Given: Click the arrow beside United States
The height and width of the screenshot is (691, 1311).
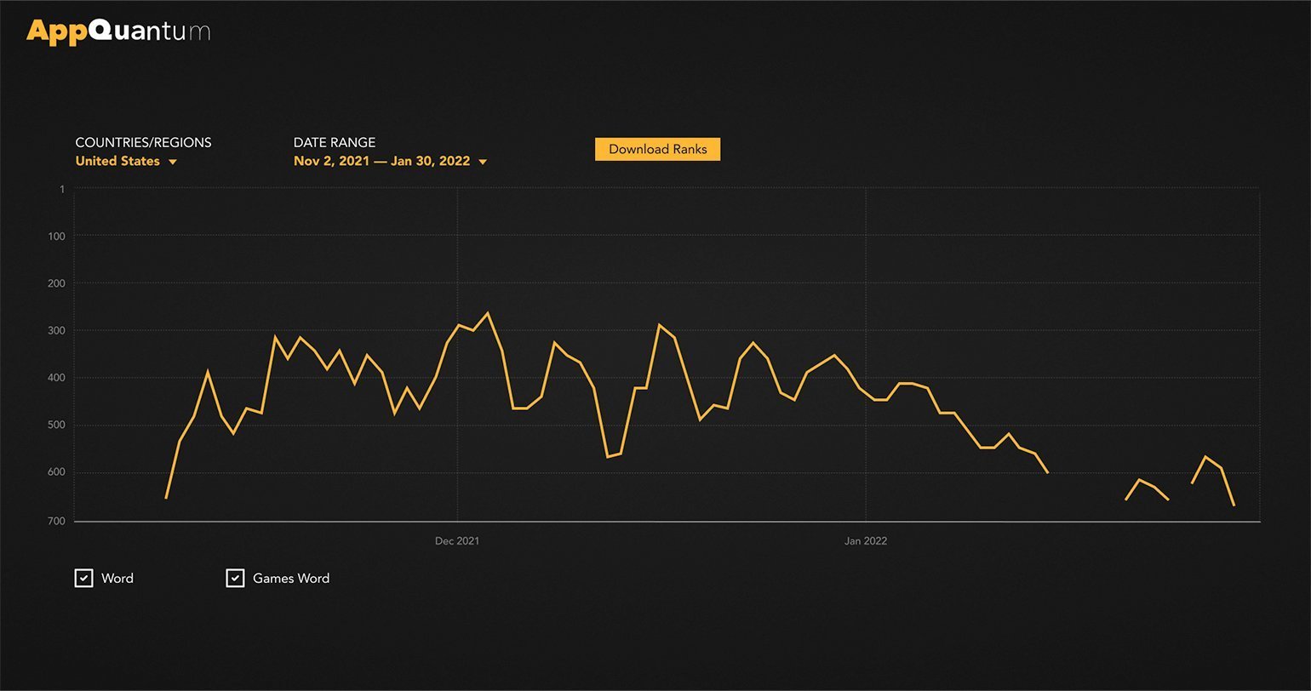Looking at the screenshot, I should click(173, 162).
